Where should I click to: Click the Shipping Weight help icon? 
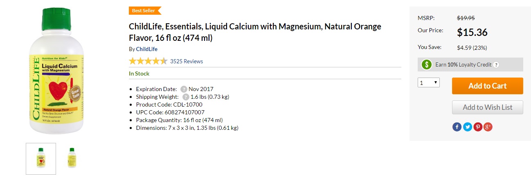[186, 97]
